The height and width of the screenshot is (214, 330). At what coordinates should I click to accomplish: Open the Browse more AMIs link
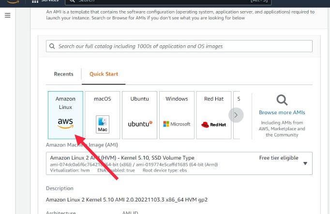[x=282, y=112]
